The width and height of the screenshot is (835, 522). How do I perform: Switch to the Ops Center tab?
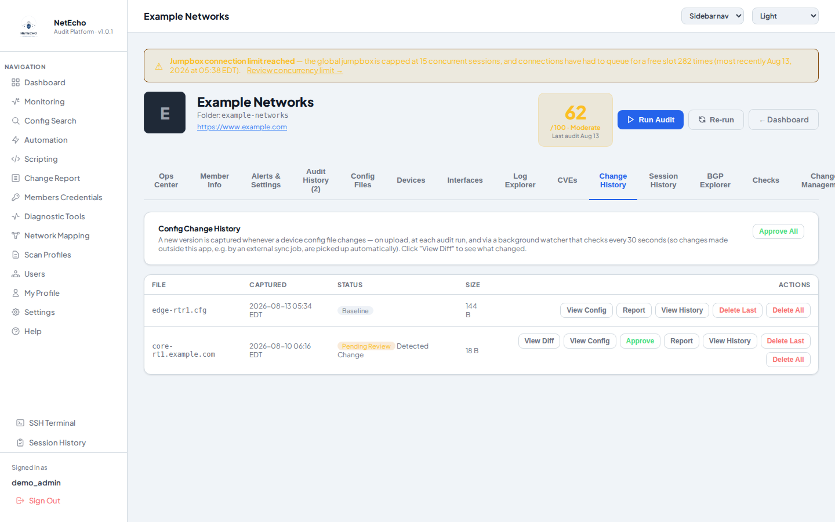pyautogui.click(x=166, y=180)
